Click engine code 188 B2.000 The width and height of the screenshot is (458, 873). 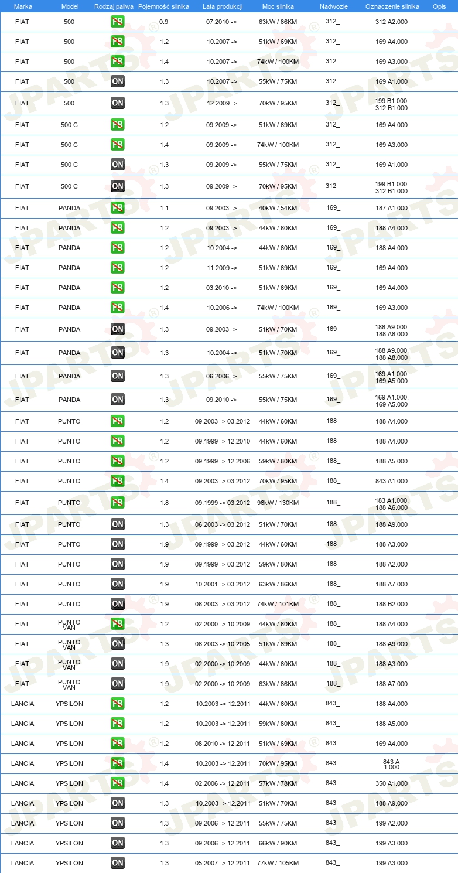tap(392, 604)
